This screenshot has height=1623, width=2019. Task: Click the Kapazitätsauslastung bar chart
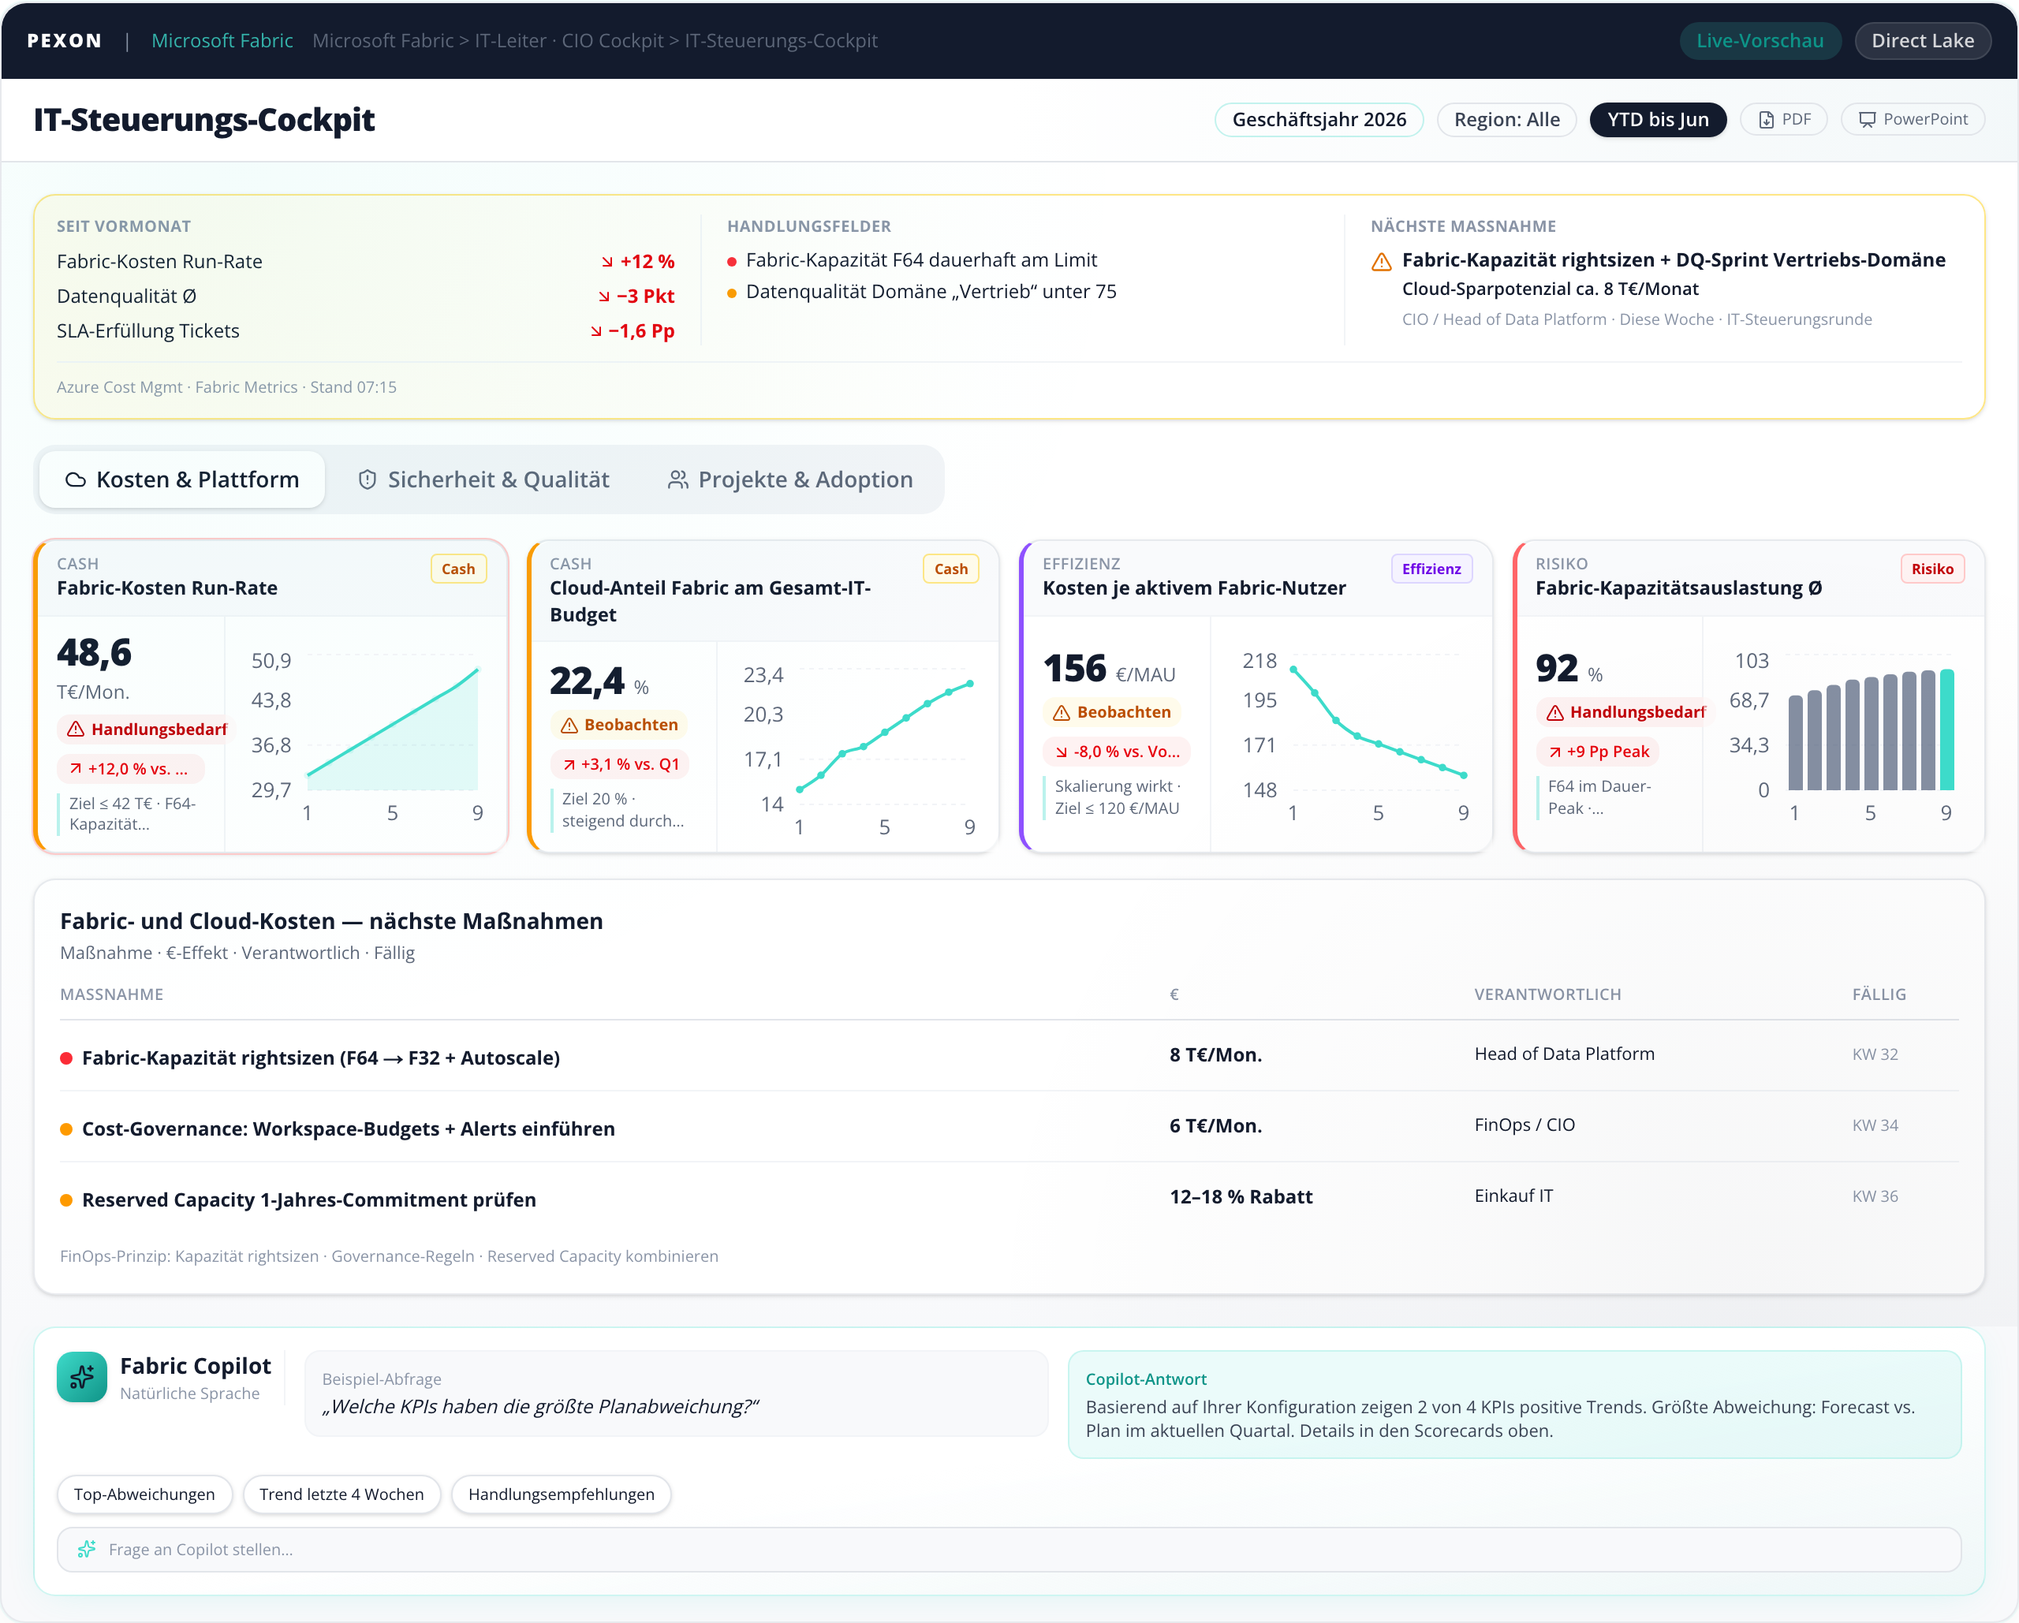coord(1844,734)
